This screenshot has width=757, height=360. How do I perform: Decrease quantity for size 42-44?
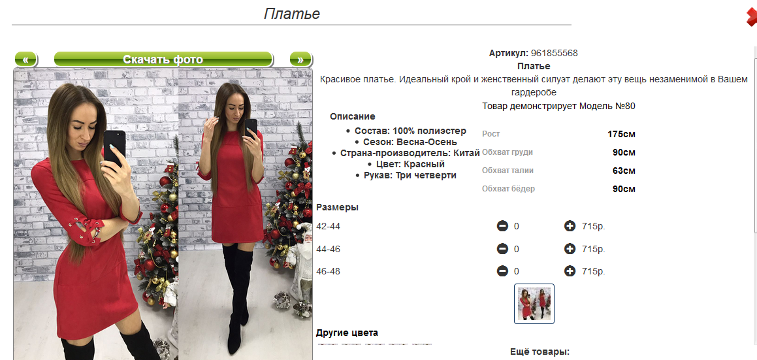[x=502, y=225]
